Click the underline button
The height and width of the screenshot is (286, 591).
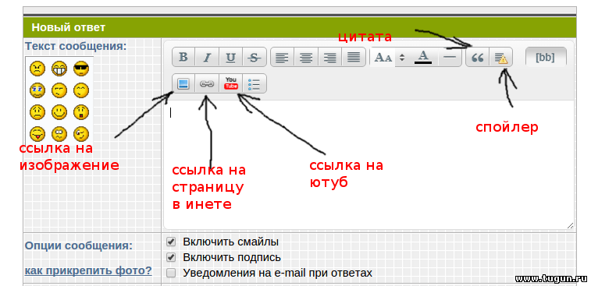pyautogui.click(x=230, y=57)
